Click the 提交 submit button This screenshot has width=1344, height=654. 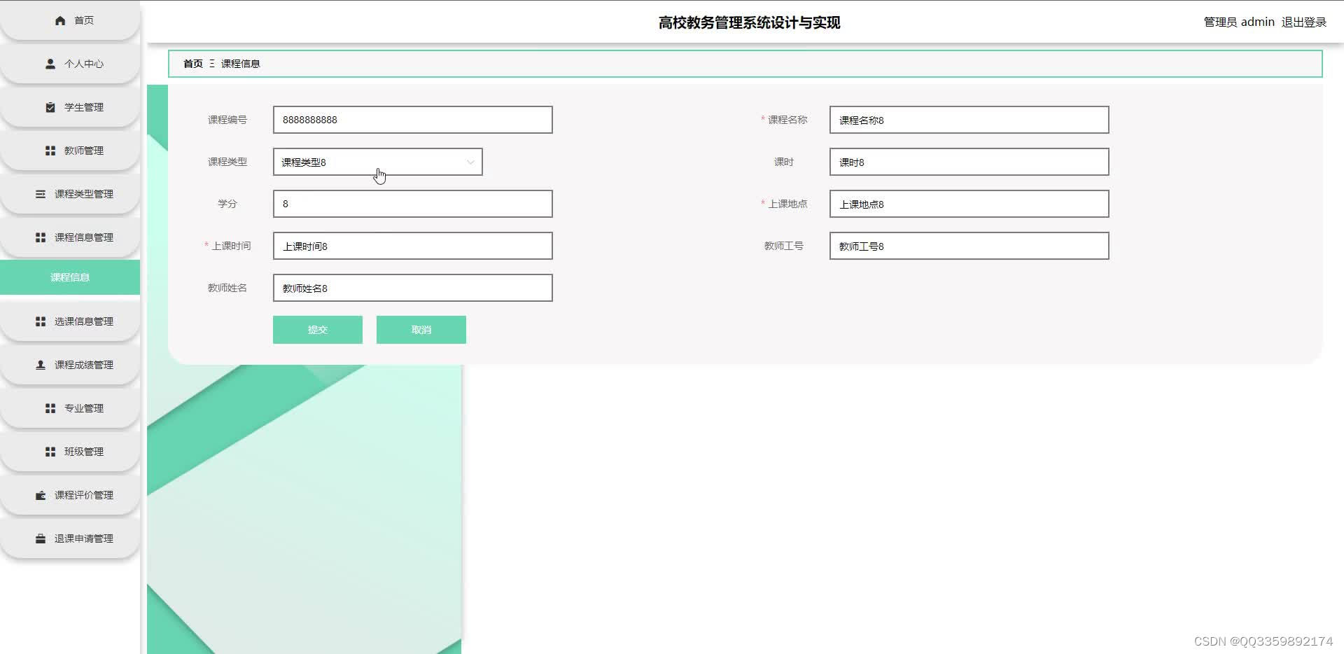(318, 330)
